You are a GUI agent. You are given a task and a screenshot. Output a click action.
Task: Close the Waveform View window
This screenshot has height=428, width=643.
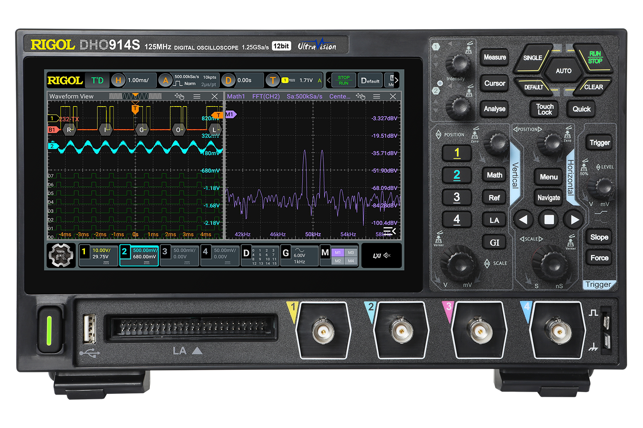(x=215, y=96)
